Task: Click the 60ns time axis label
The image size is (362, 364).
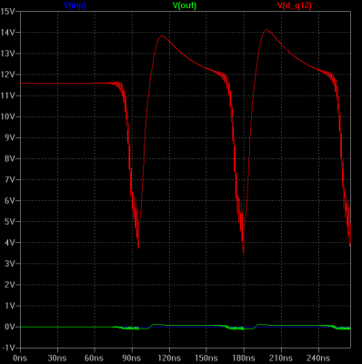Action: 95,358
